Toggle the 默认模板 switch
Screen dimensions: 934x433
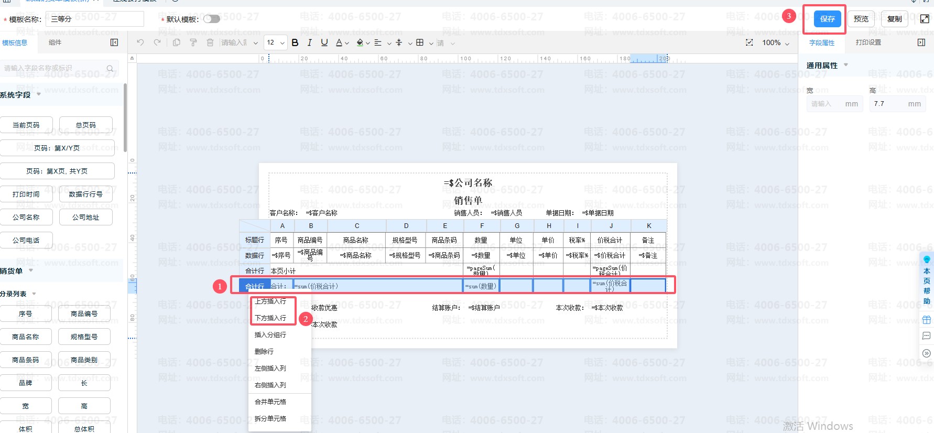(212, 19)
